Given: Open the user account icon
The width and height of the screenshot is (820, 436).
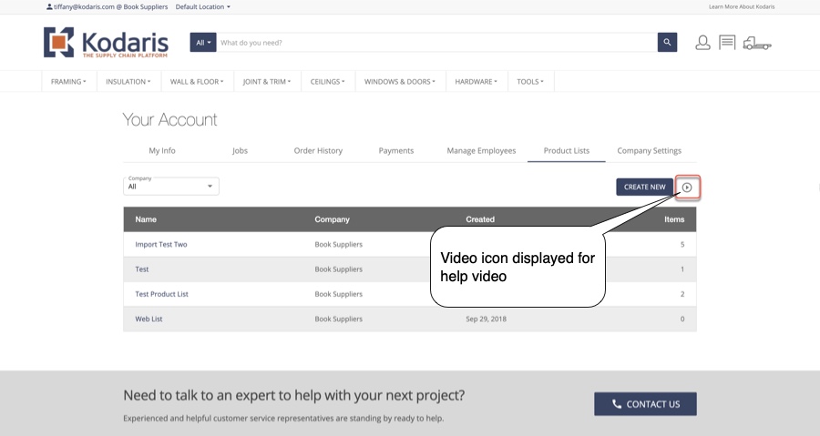Looking at the screenshot, I should coord(702,42).
